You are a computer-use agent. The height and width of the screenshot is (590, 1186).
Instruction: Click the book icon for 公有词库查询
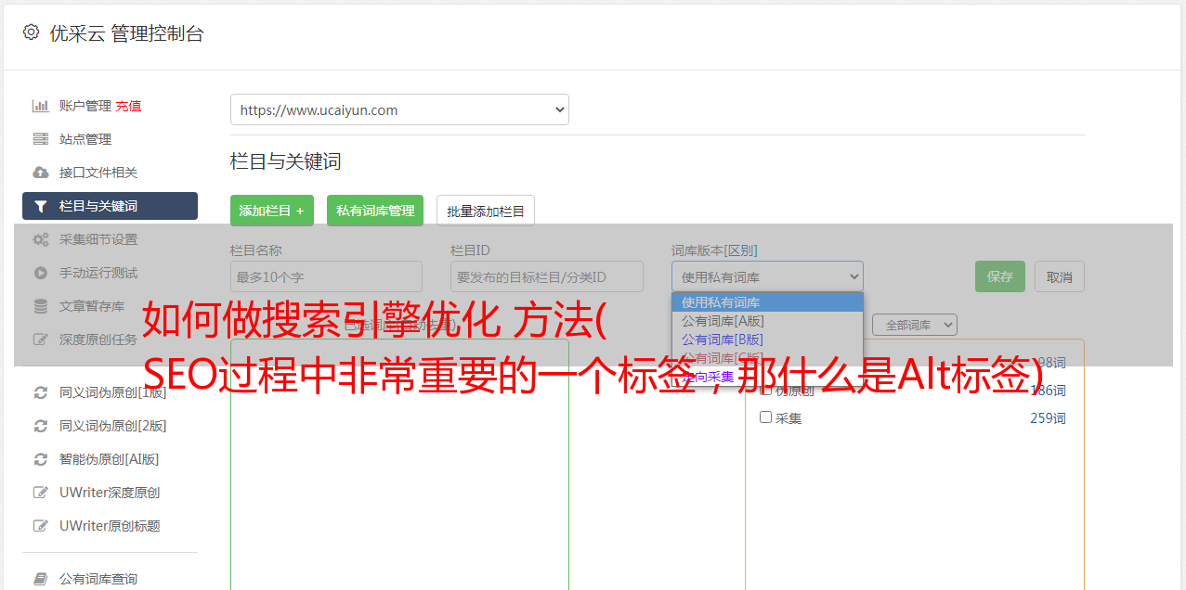tap(40, 579)
